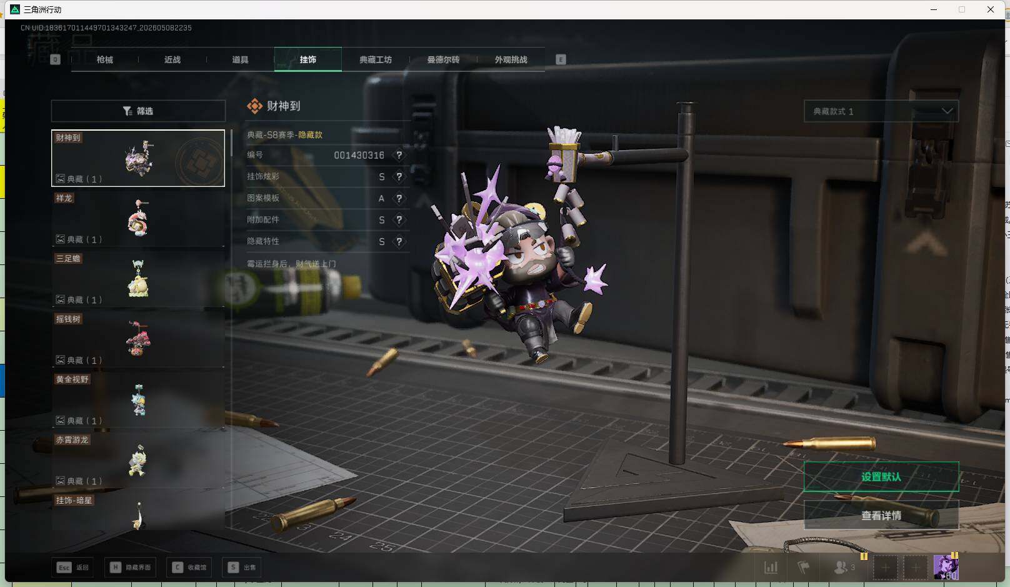Click the charm list scrollbar
The width and height of the screenshot is (1010, 587).
[231, 143]
